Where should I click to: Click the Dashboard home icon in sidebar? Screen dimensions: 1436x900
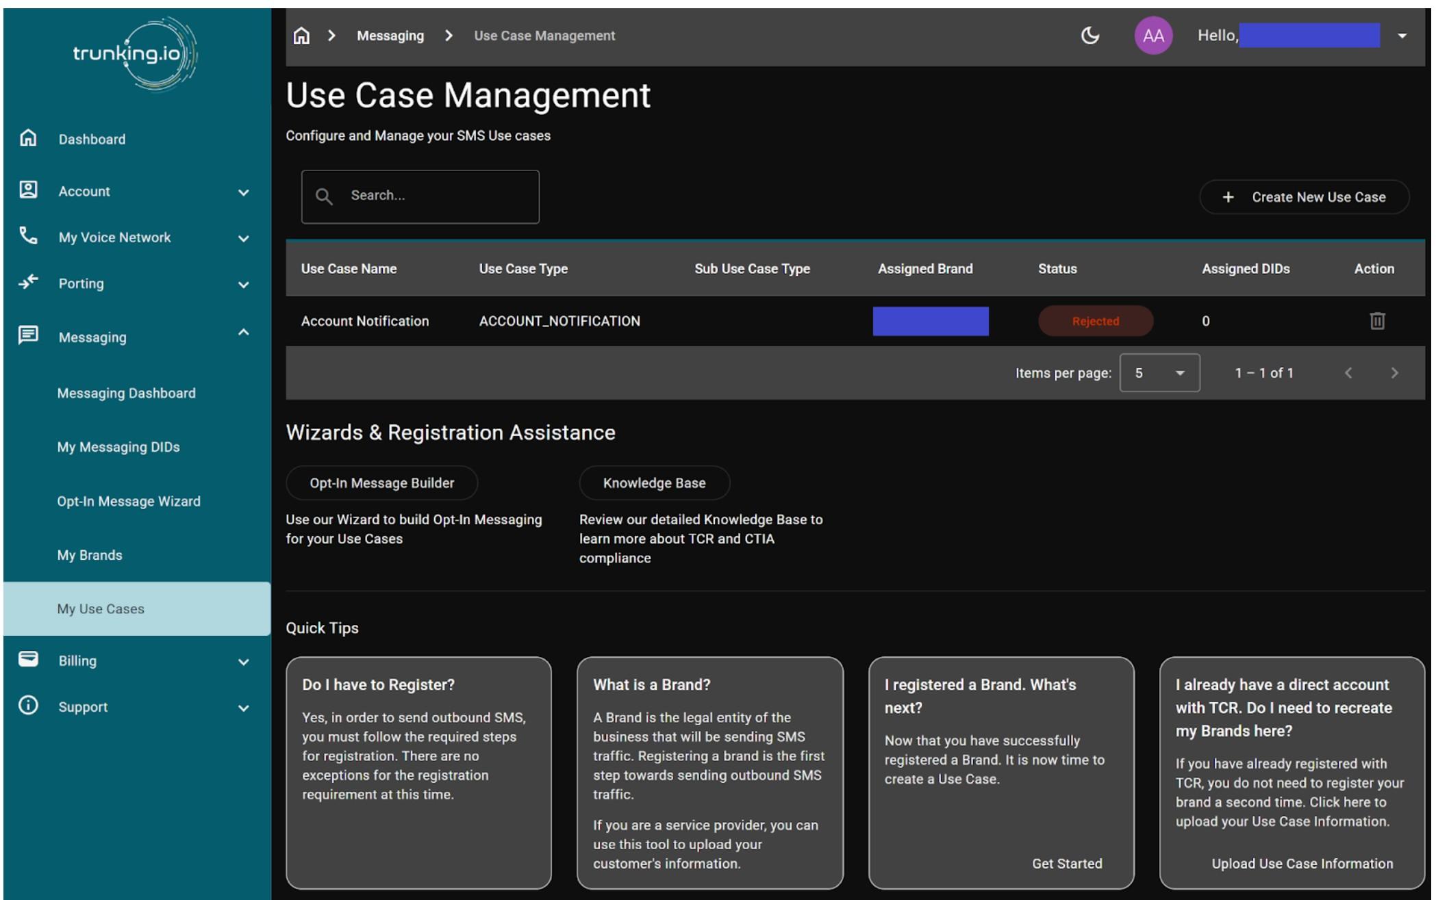[28, 138]
